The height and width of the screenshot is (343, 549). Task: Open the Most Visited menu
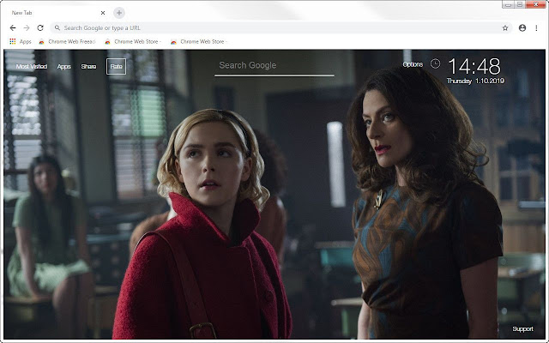(x=31, y=67)
